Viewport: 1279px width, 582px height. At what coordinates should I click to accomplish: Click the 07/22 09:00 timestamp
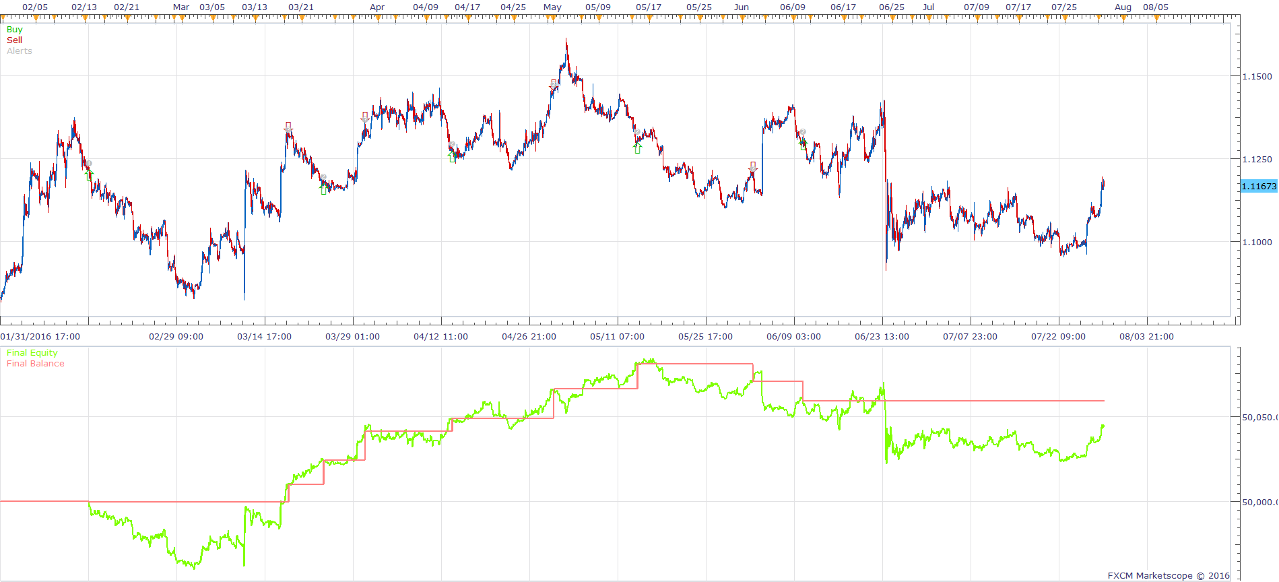click(1058, 336)
